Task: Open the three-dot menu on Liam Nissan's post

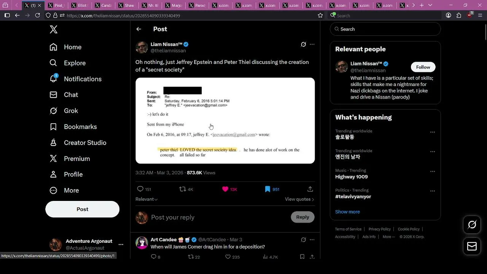Action: tap(312, 45)
